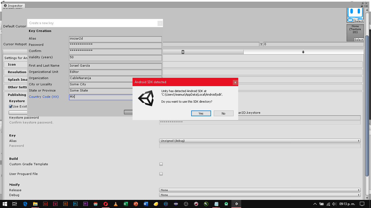Image resolution: width=371 pixels, height=208 pixels.
Task: Open Microsoft Excel from the taskbar
Action: pos(125,204)
